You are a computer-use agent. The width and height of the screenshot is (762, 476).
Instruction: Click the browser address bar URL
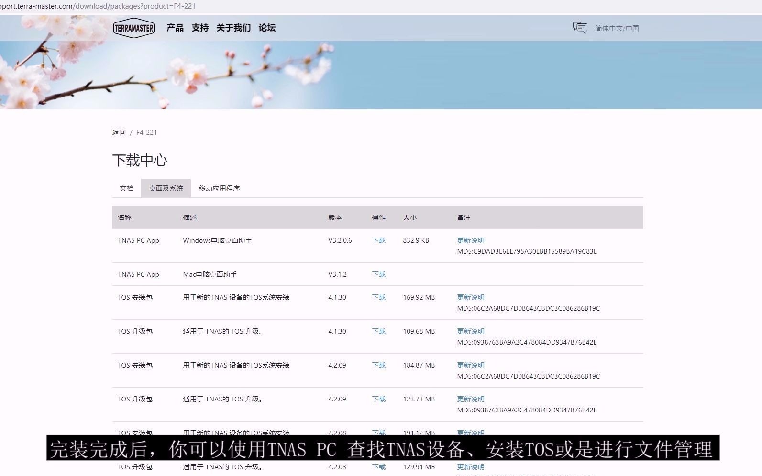[x=98, y=6]
